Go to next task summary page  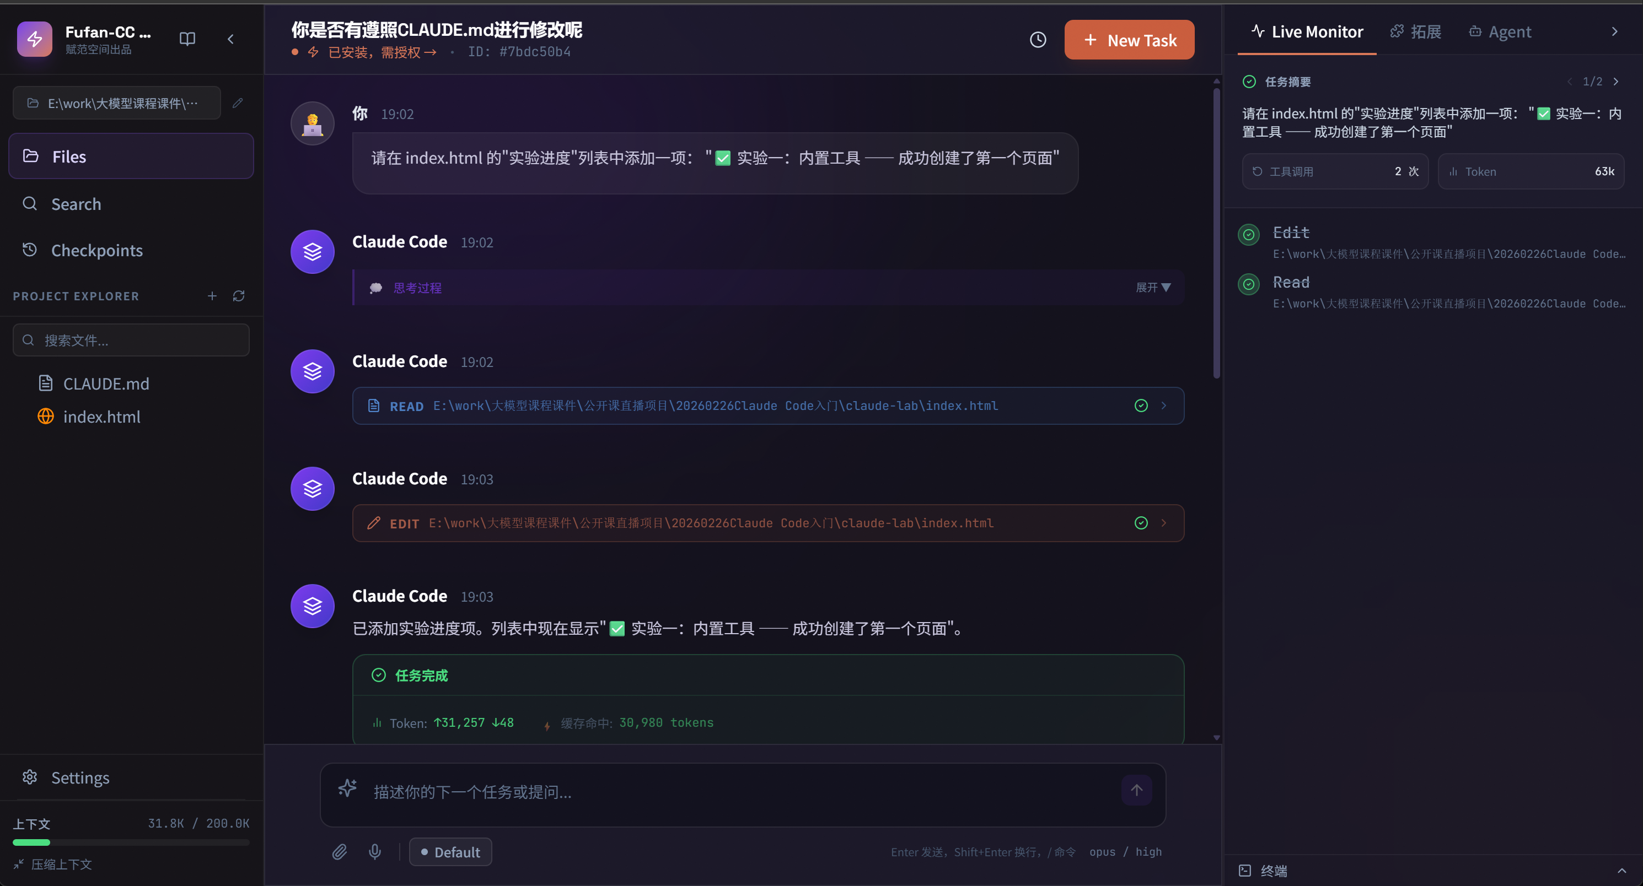point(1615,82)
